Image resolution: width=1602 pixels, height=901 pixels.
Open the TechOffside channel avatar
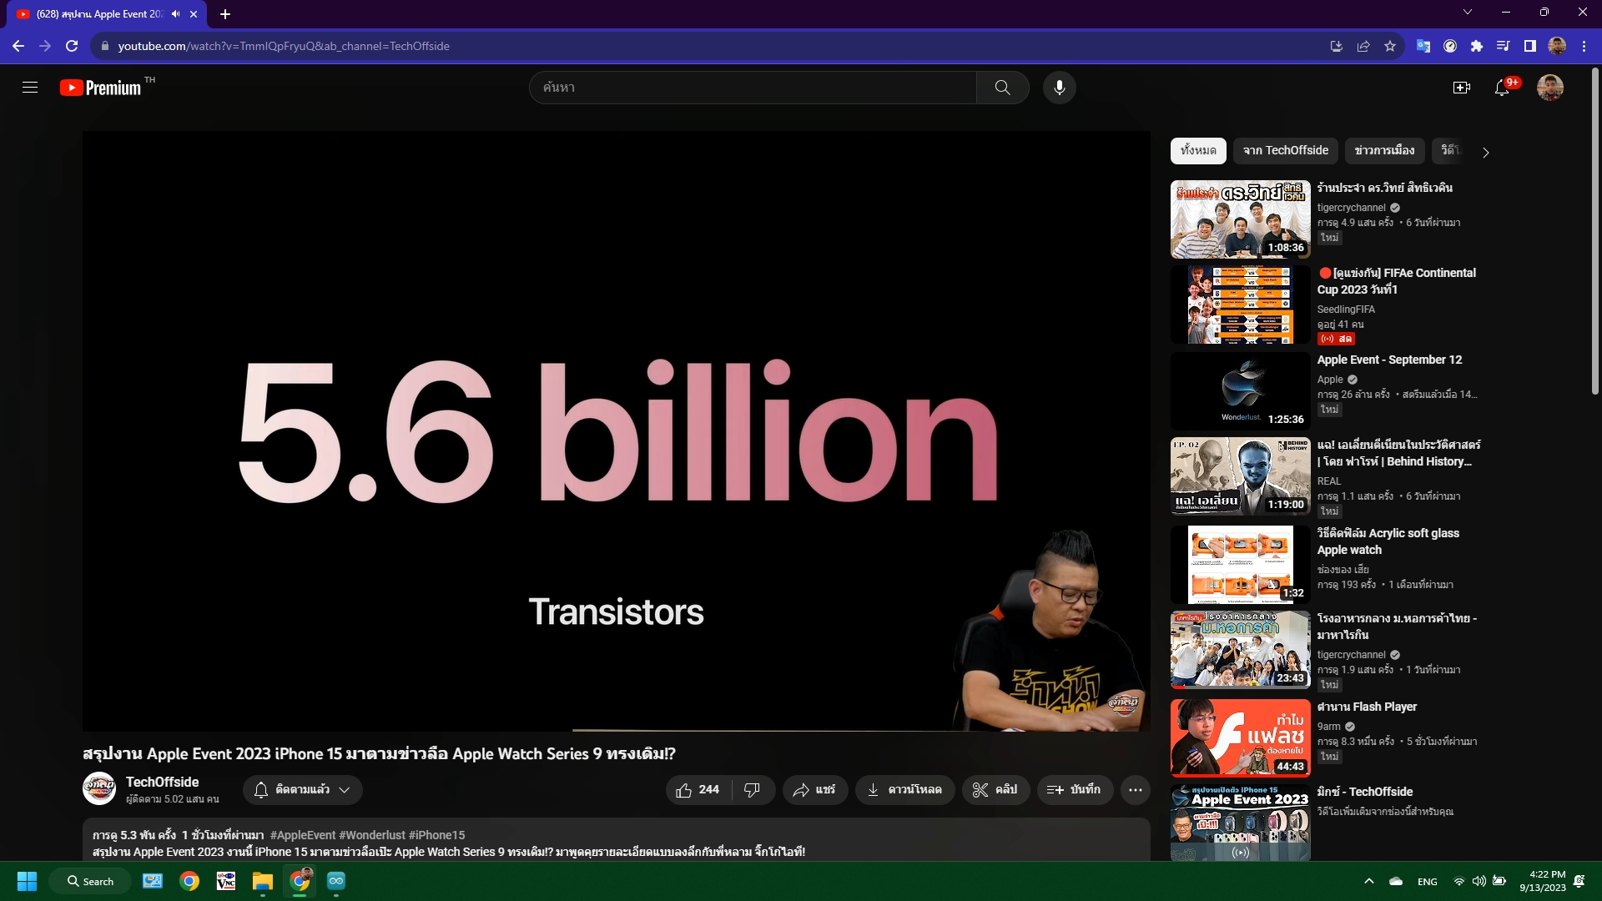99,789
